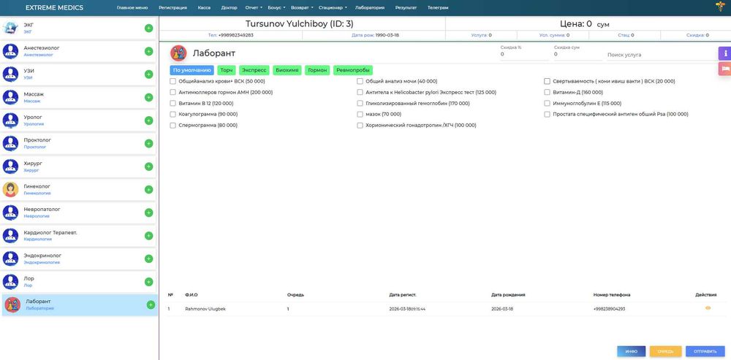The image size is (731, 360).
Task: Click the green plus next to ЭКГ
Action: (148, 28)
